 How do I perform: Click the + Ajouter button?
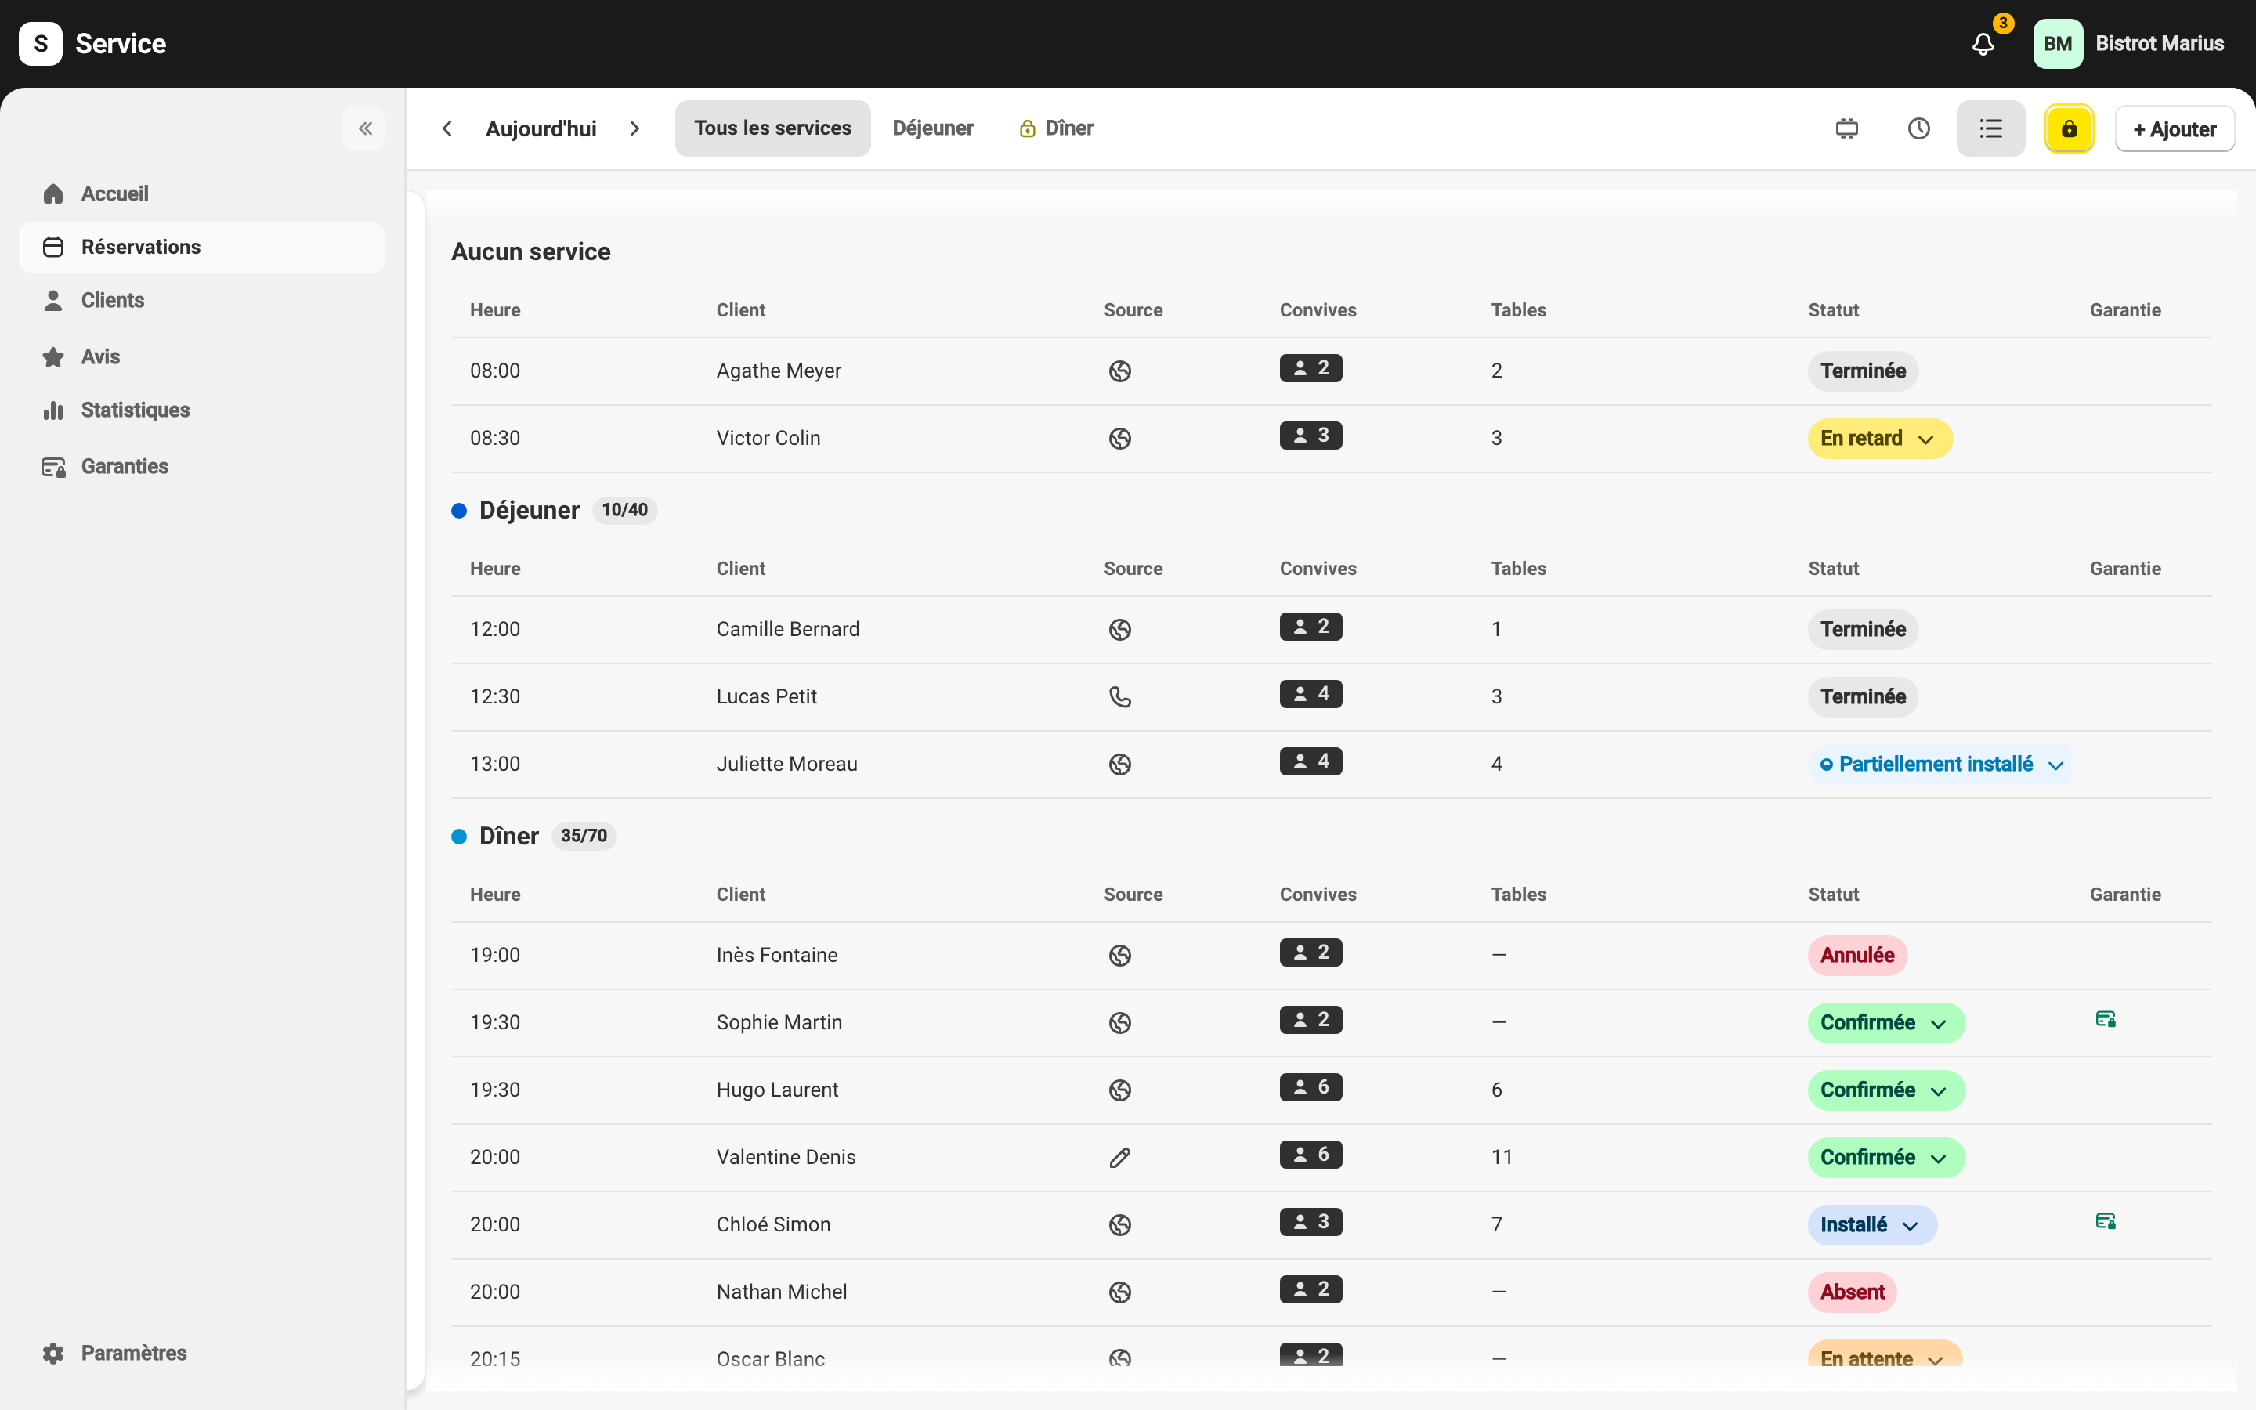tap(2174, 128)
